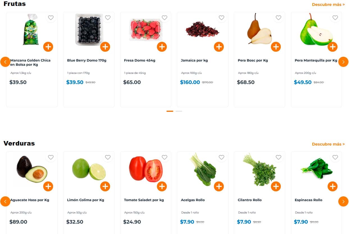Screen dimensions: 349x234
Task: Add Fresa Domo 454g to cart
Action: pyautogui.click(x=162, y=47)
